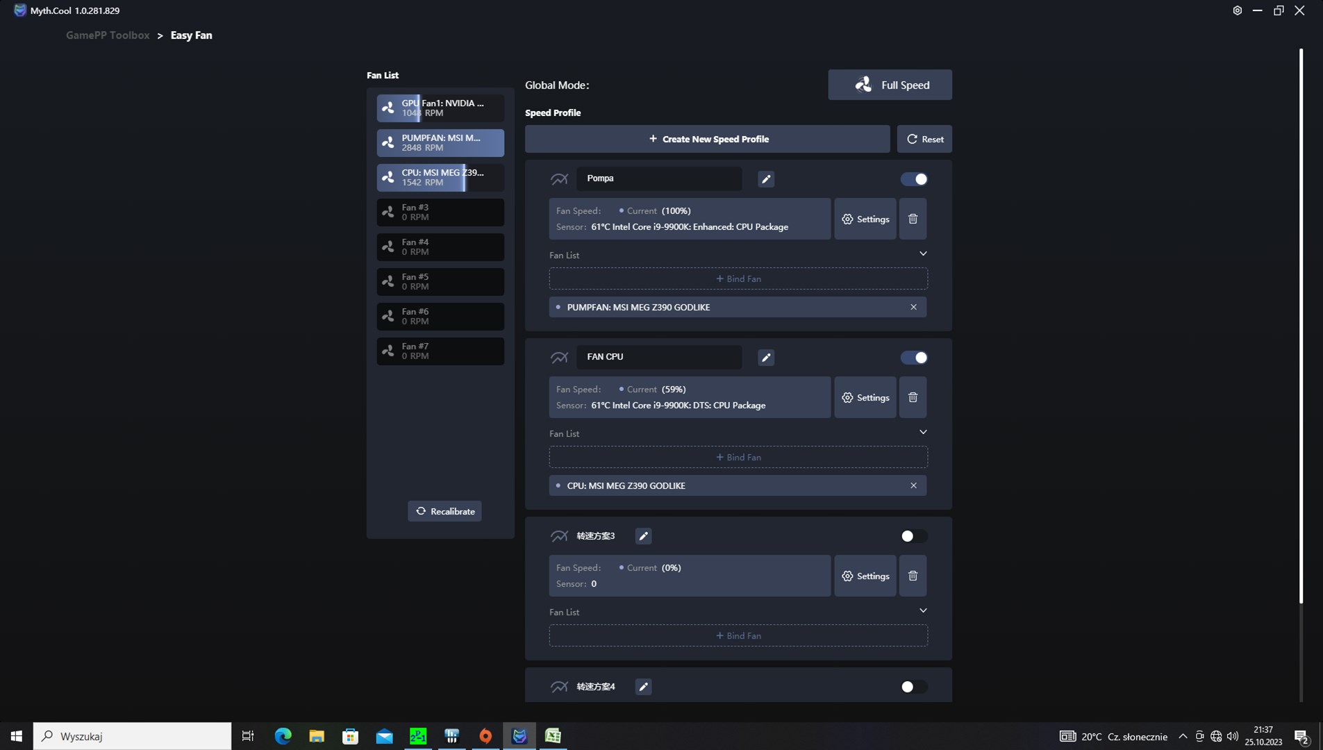Click trash icon for FAN CPU profile
Screen dimensions: 1323x750
point(913,397)
